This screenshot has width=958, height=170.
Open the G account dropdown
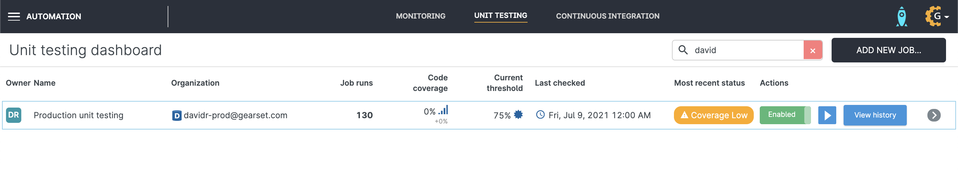tap(937, 16)
